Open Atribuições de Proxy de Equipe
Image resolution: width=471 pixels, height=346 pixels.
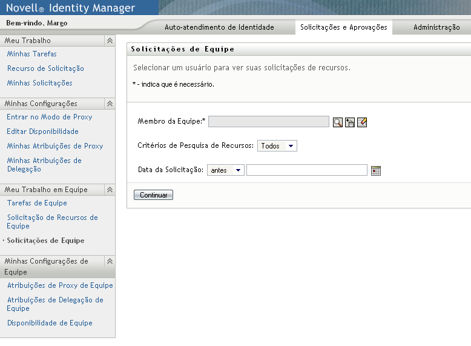click(x=60, y=285)
